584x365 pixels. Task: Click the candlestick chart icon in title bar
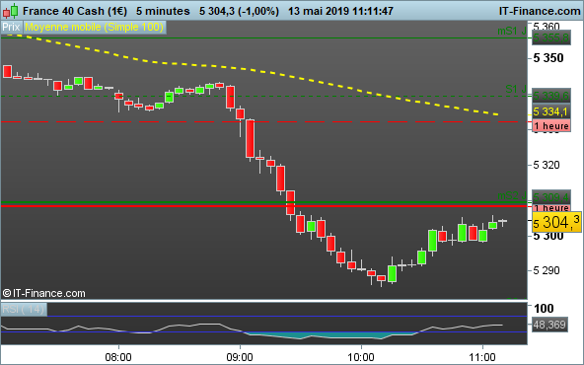(10, 11)
